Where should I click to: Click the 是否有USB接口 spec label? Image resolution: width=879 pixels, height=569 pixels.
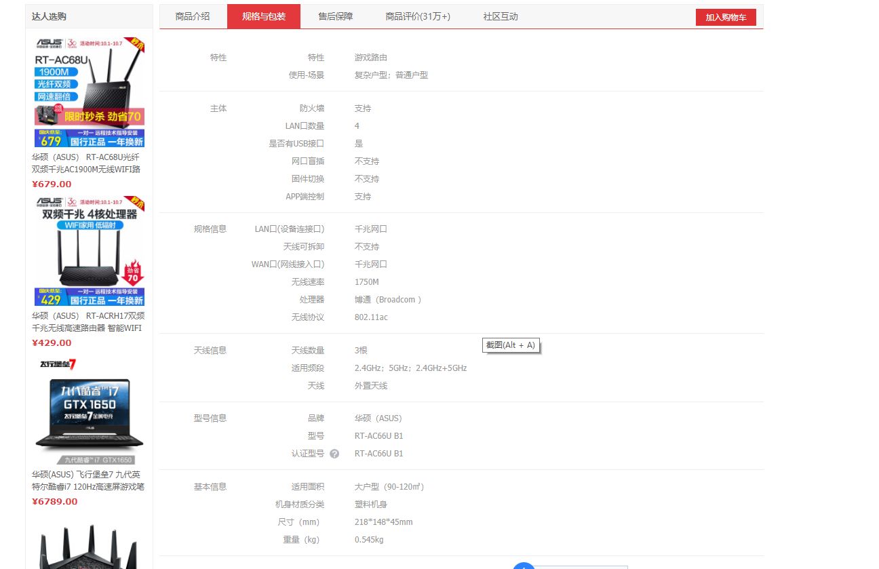pos(297,144)
